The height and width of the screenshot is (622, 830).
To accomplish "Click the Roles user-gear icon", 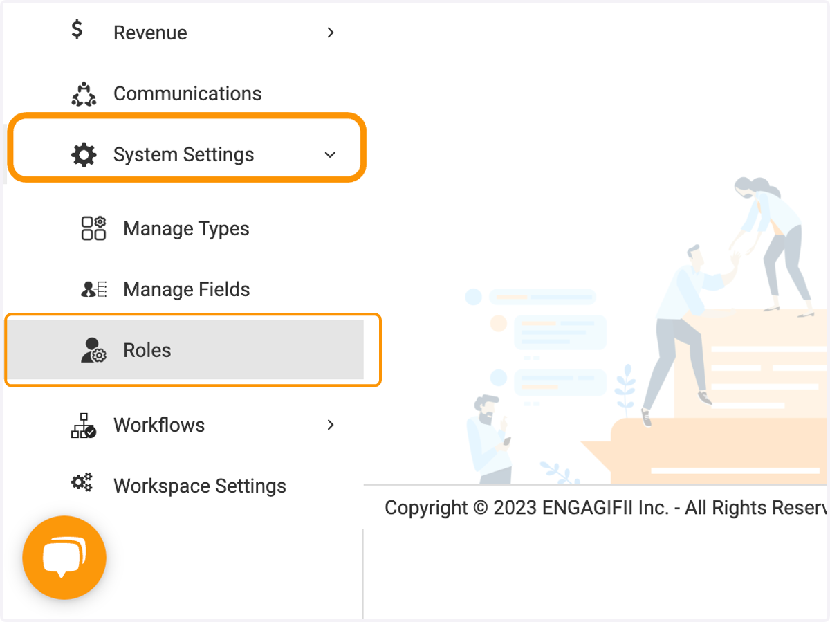I will click(93, 350).
